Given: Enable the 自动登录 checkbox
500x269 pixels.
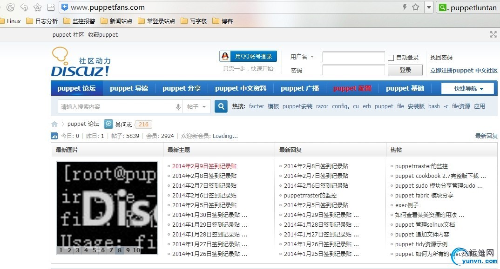Looking at the screenshot, I should [391, 58].
